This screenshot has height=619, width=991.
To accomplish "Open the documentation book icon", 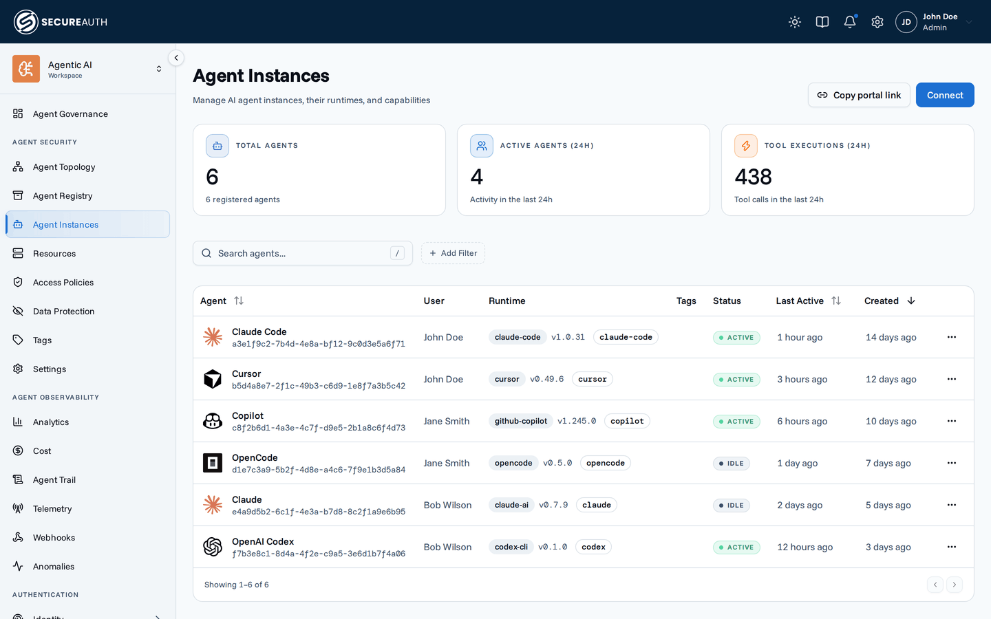I will [822, 22].
